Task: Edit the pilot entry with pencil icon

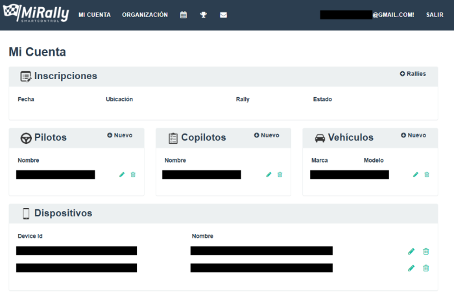Action: point(122,174)
